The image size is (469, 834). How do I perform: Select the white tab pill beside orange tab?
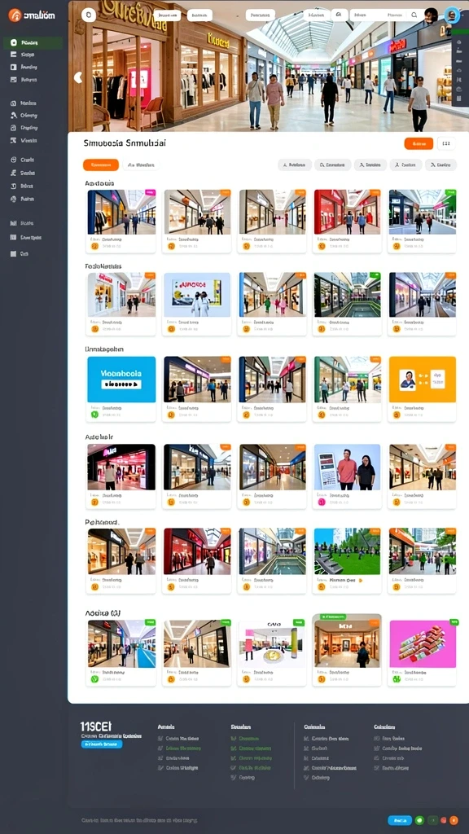point(141,165)
